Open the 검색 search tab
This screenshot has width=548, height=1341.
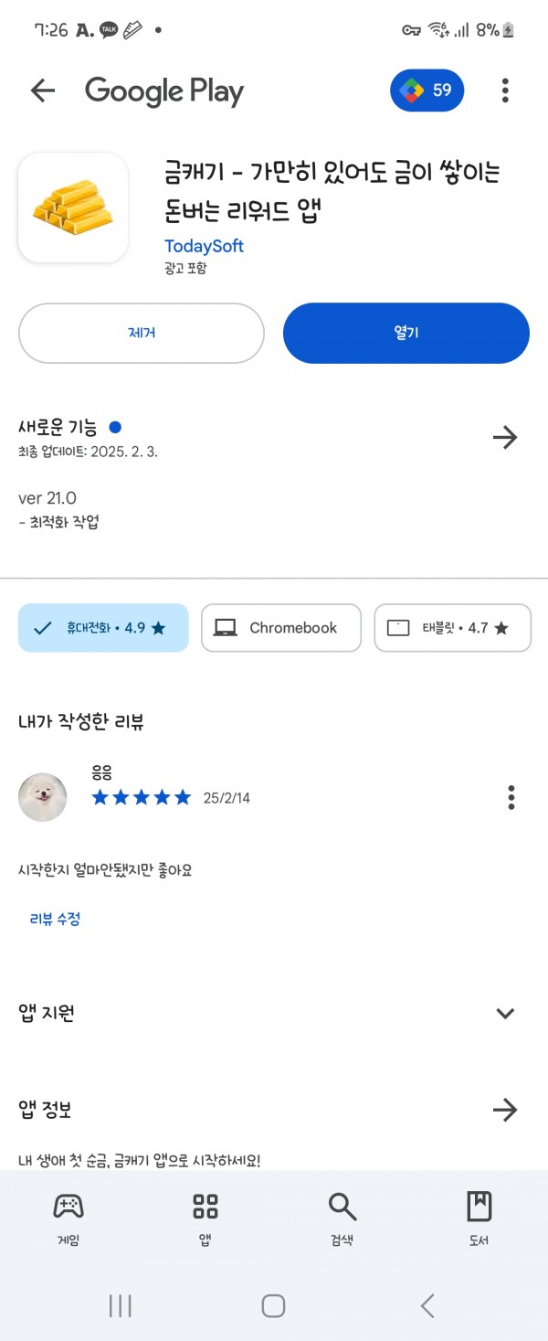[342, 1219]
